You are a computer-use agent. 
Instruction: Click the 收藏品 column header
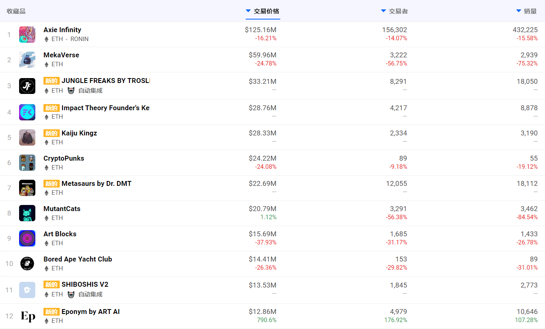(x=16, y=11)
